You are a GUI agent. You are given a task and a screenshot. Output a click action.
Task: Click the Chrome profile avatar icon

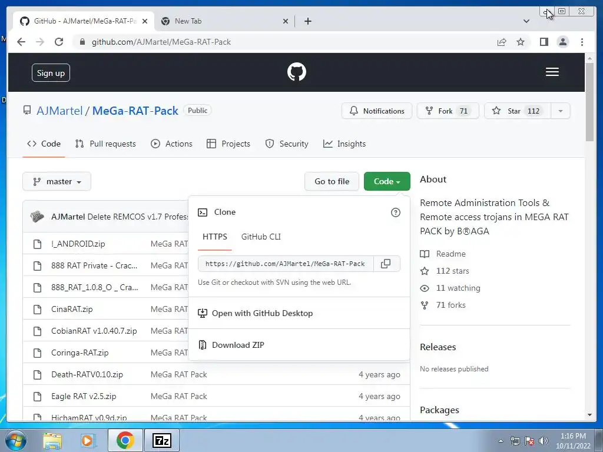pyautogui.click(x=562, y=42)
